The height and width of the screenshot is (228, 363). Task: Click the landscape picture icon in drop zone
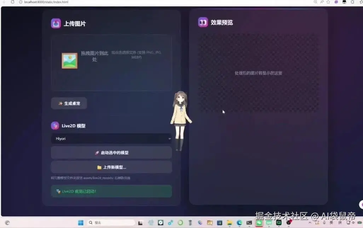[x=69, y=61]
